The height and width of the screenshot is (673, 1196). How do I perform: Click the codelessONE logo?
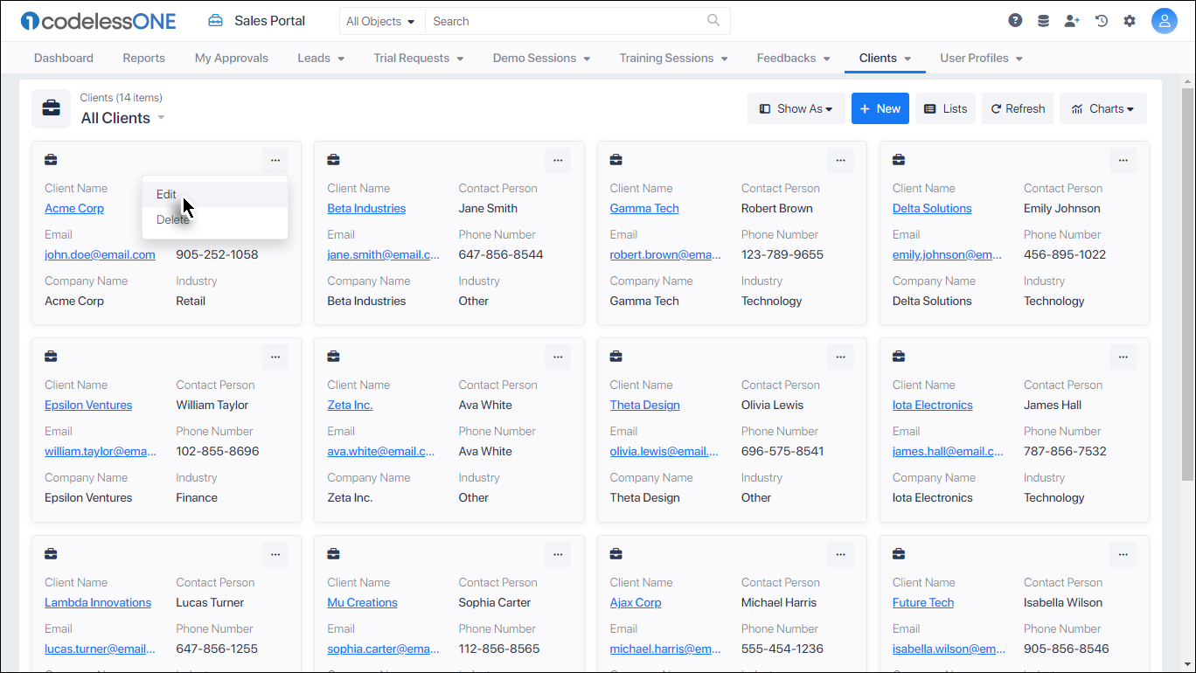tap(91, 20)
